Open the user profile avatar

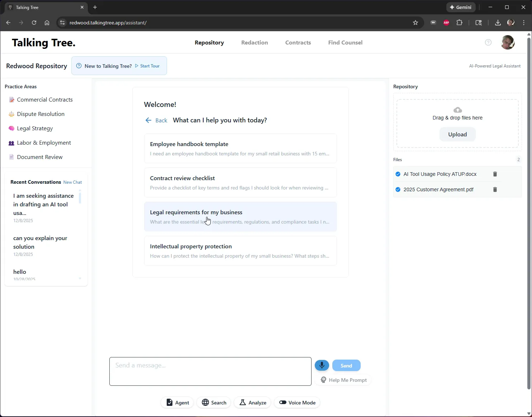[x=508, y=42]
